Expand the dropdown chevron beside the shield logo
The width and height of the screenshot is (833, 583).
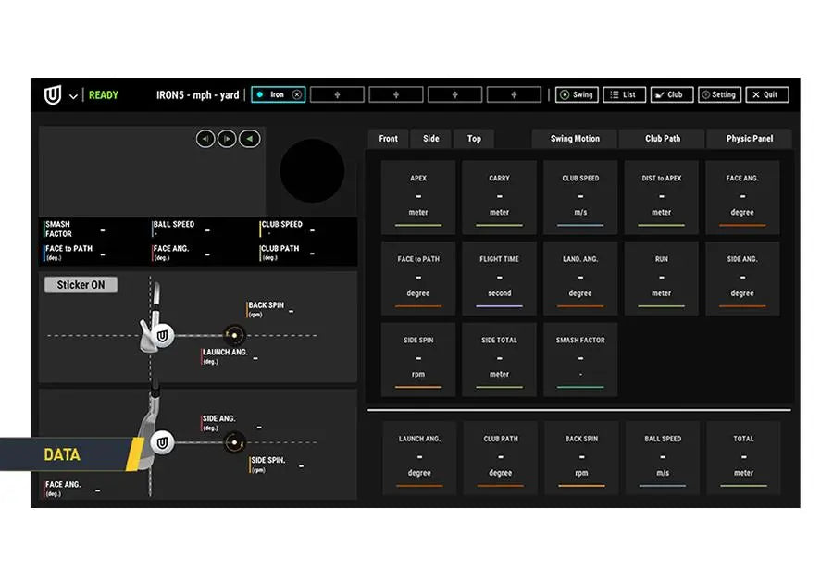tap(71, 94)
